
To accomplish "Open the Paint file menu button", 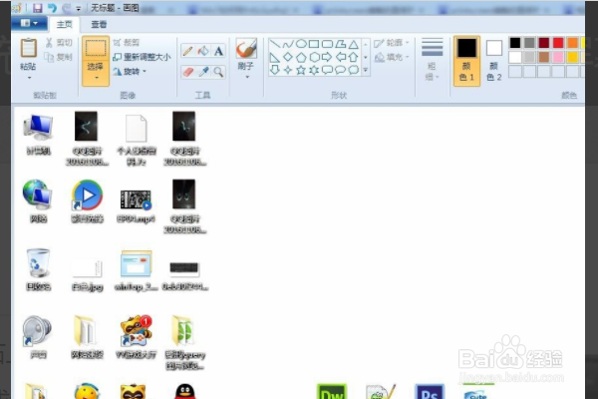I will (x=29, y=24).
